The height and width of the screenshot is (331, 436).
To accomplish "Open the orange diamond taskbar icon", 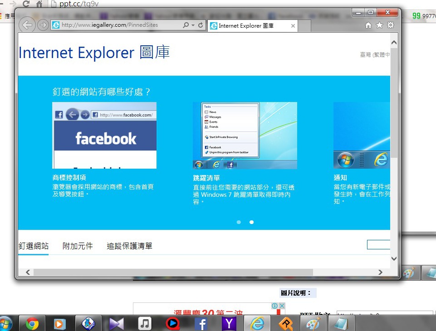I will point(285,324).
